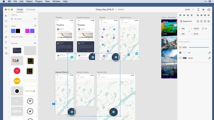Select the Pen tool

pyautogui.click(x=6, y=37)
